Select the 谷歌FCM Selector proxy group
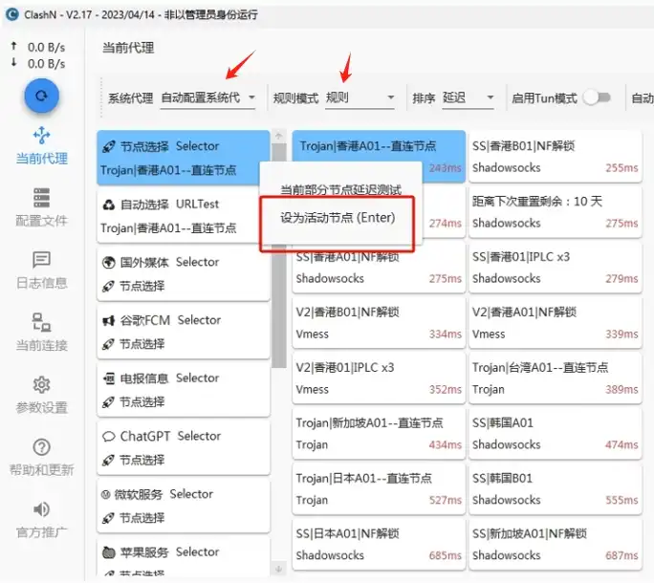 pos(184,332)
